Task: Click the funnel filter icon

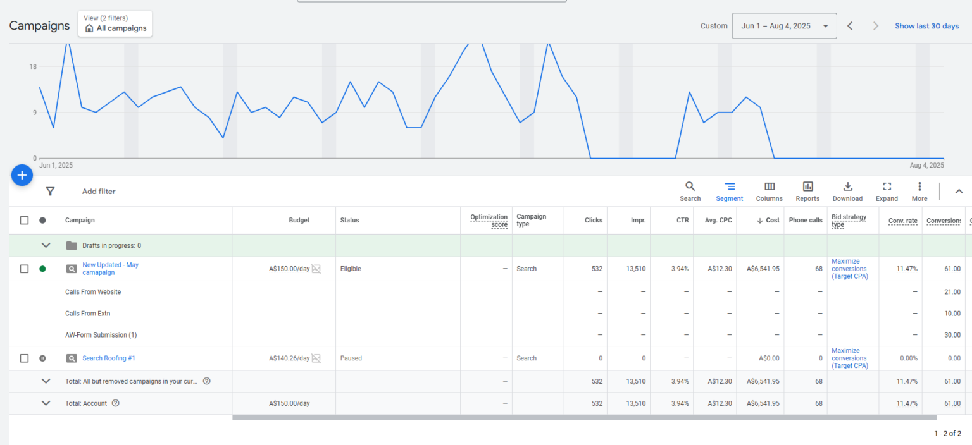Action: coord(50,191)
